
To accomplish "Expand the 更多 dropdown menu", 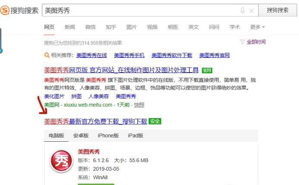I will pyautogui.click(x=257, y=27).
